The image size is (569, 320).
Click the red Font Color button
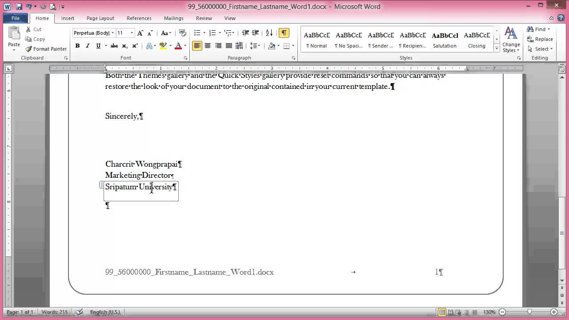pos(178,46)
